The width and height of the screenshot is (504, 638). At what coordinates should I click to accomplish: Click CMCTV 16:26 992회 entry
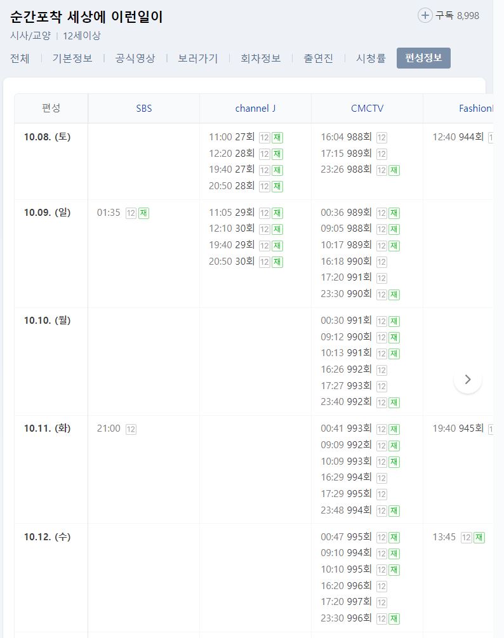pos(354,369)
